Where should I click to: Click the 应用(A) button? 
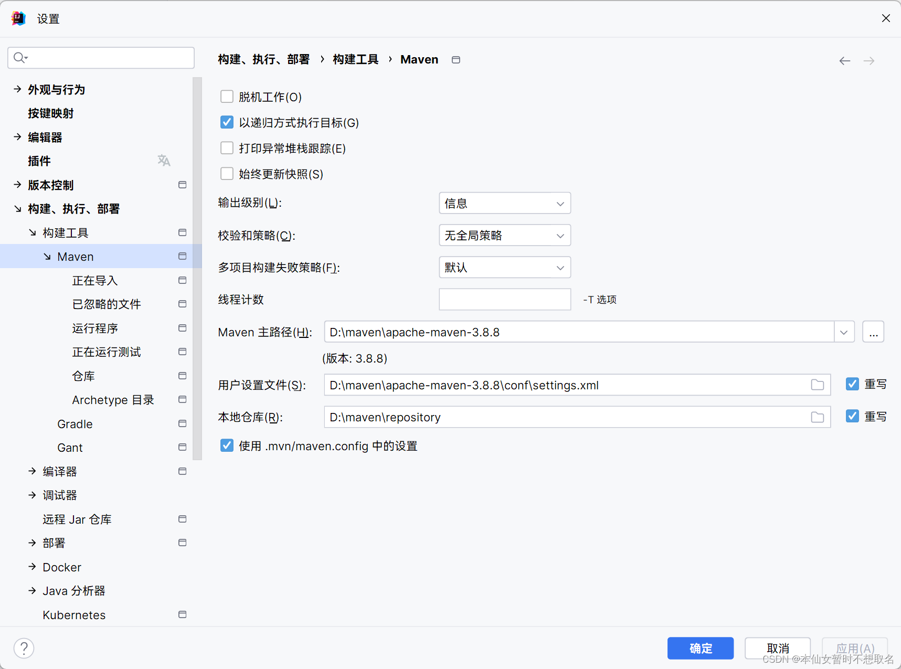click(x=855, y=648)
